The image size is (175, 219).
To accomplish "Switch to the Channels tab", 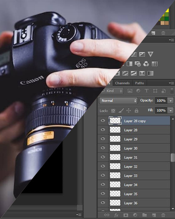I will pos(122,83).
